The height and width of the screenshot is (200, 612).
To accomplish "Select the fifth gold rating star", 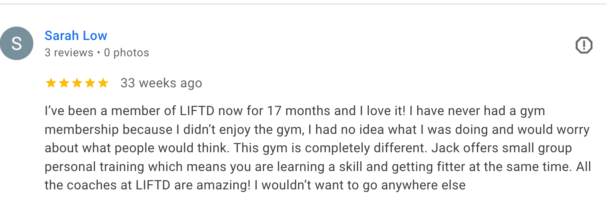I will (103, 83).
